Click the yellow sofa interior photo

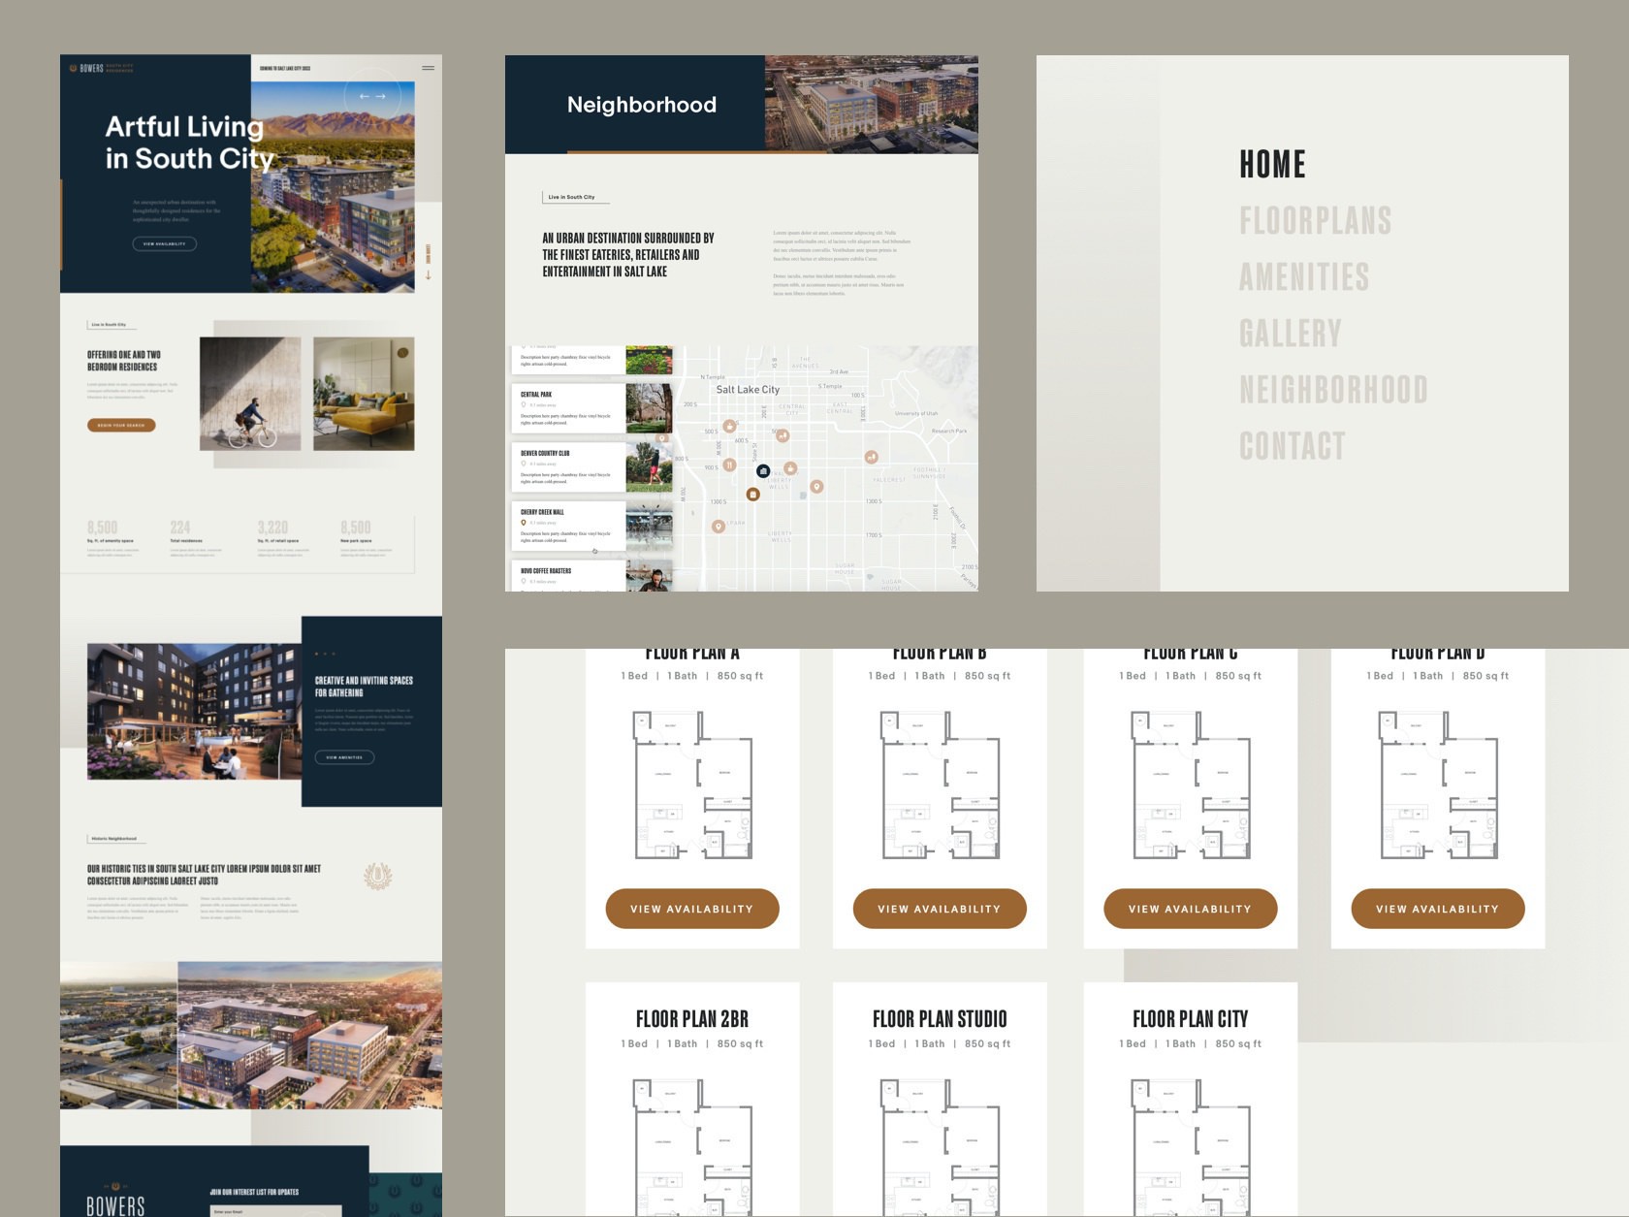(364, 394)
